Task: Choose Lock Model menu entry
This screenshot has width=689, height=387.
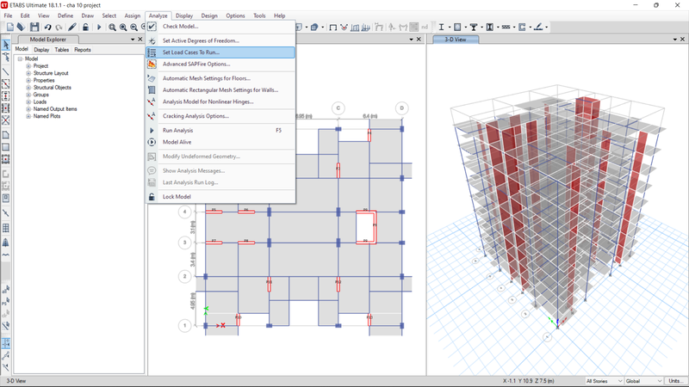Action: [x=220, y=197]
